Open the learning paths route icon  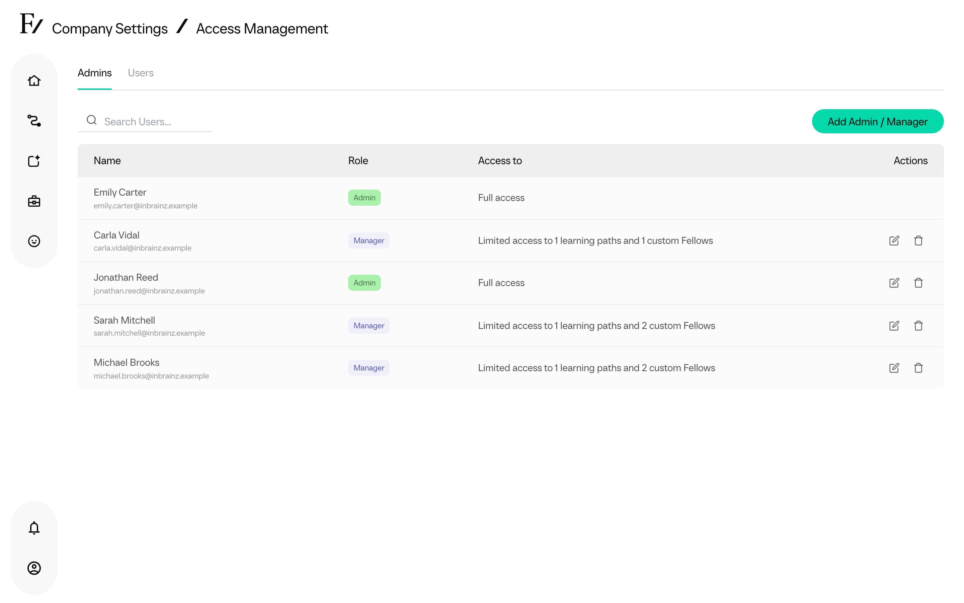(34, 121)
